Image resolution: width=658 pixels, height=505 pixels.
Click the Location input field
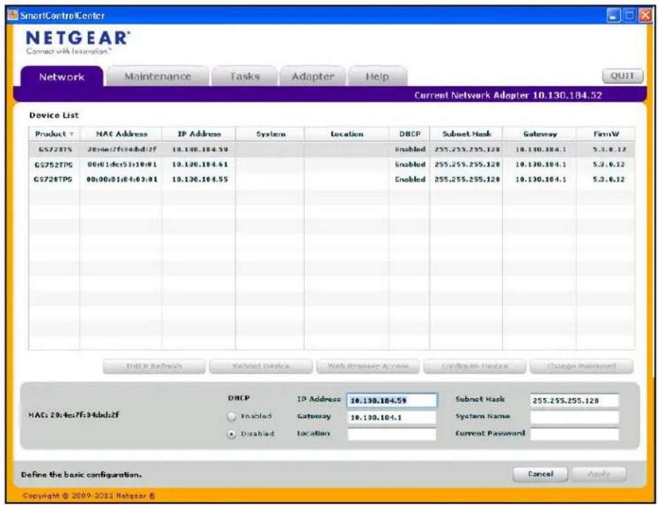[392, 434]
